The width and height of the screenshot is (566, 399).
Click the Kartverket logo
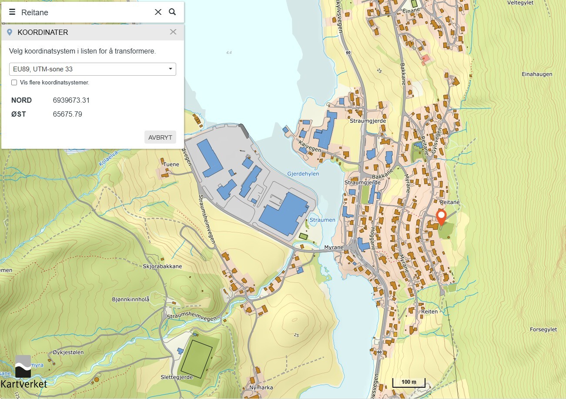point(23,372)
